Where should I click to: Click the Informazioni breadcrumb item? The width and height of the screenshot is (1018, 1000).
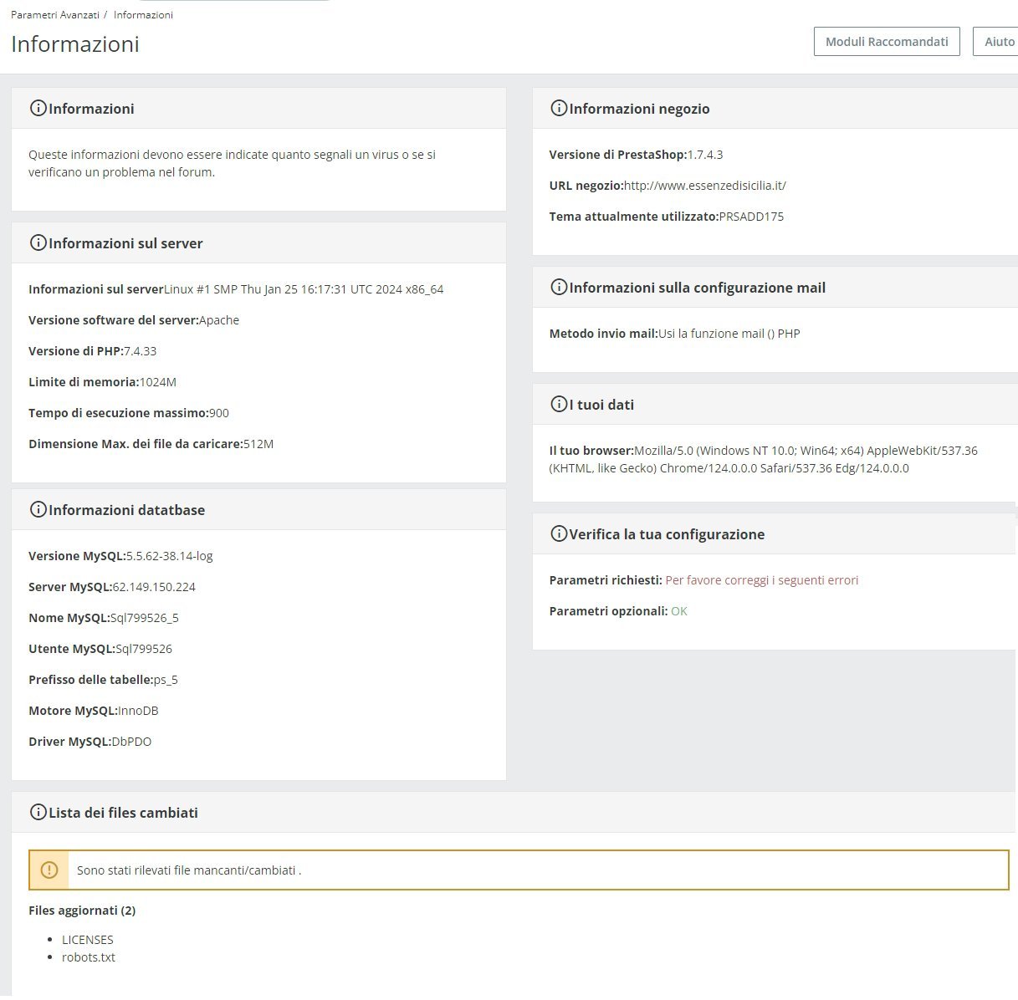click(143, 15)
